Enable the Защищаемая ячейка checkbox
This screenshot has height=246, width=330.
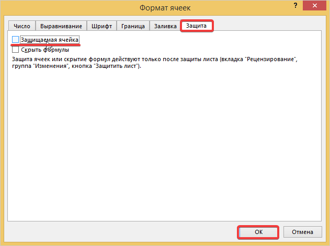pos(15,40)
